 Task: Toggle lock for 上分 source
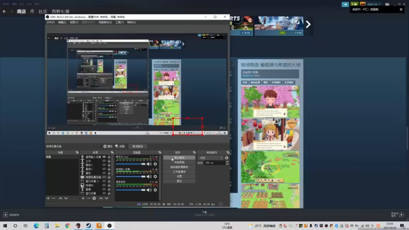coord(109,161)
